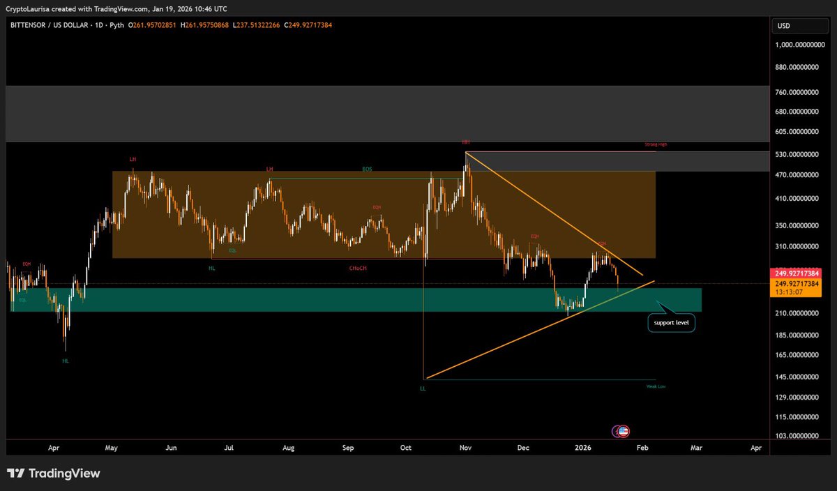837x491 pixels.
Task: Click the Pyth data source label
Action: 116,24
